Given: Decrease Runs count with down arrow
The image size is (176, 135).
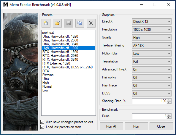Looking at the screenshot, I should (x=169, y=117).
